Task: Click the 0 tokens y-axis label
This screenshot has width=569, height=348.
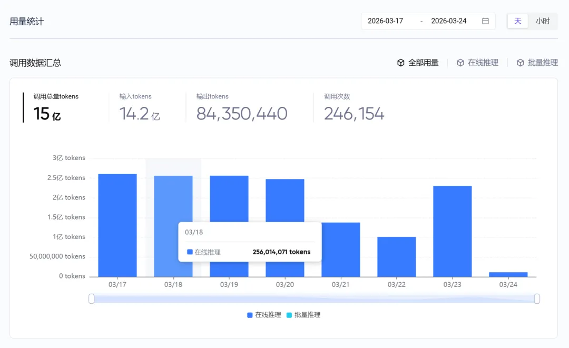Action: tap(72, 276)
